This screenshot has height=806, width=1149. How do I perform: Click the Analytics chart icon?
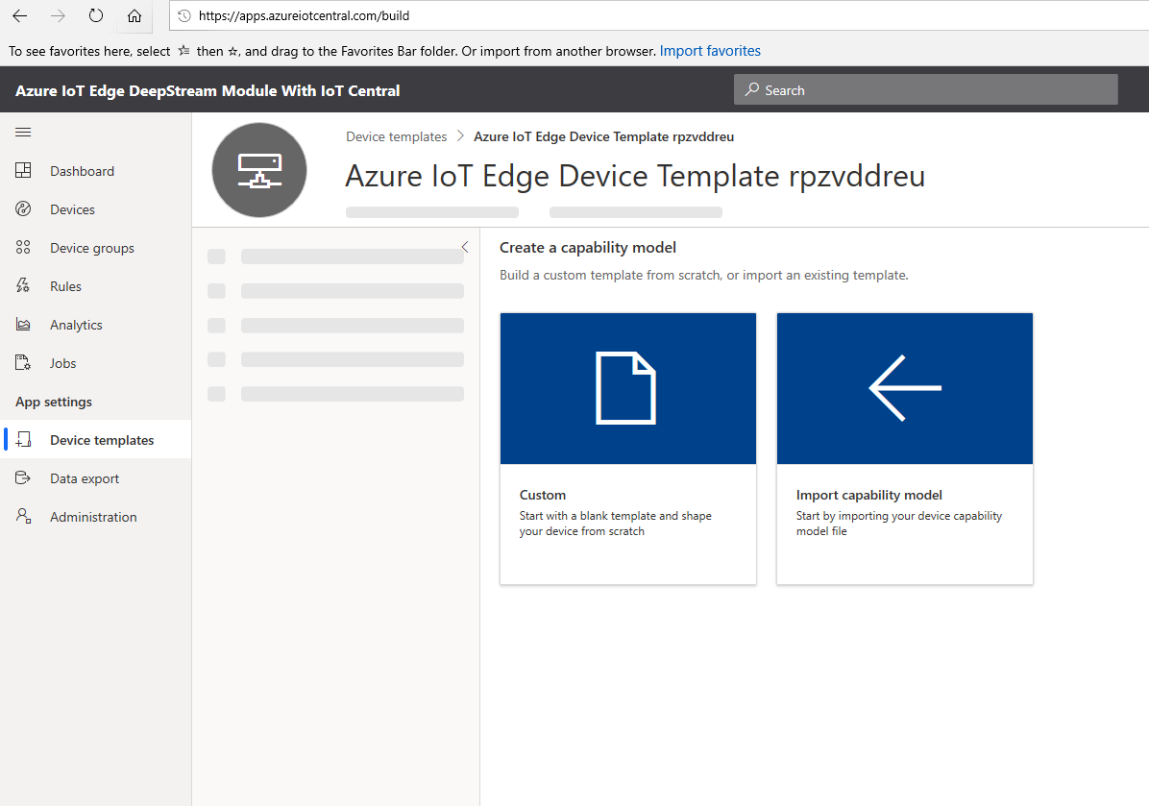coord(23,324)
